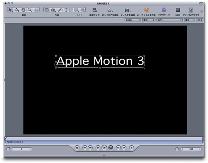
Task: Click the text box bottom-center handle
Action: [x=100, y=68]
